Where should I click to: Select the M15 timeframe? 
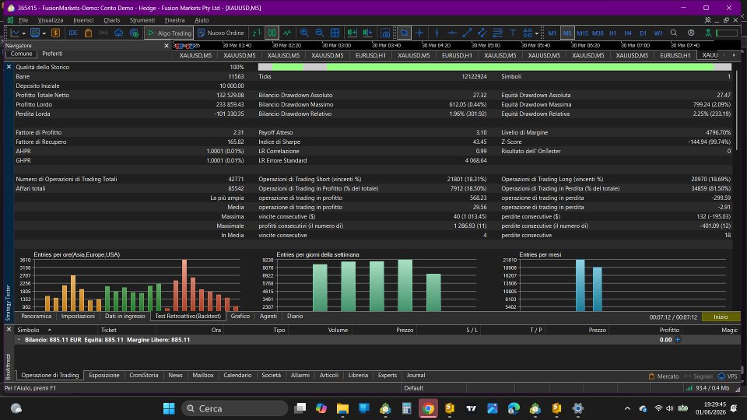click(x=582, y=33)
